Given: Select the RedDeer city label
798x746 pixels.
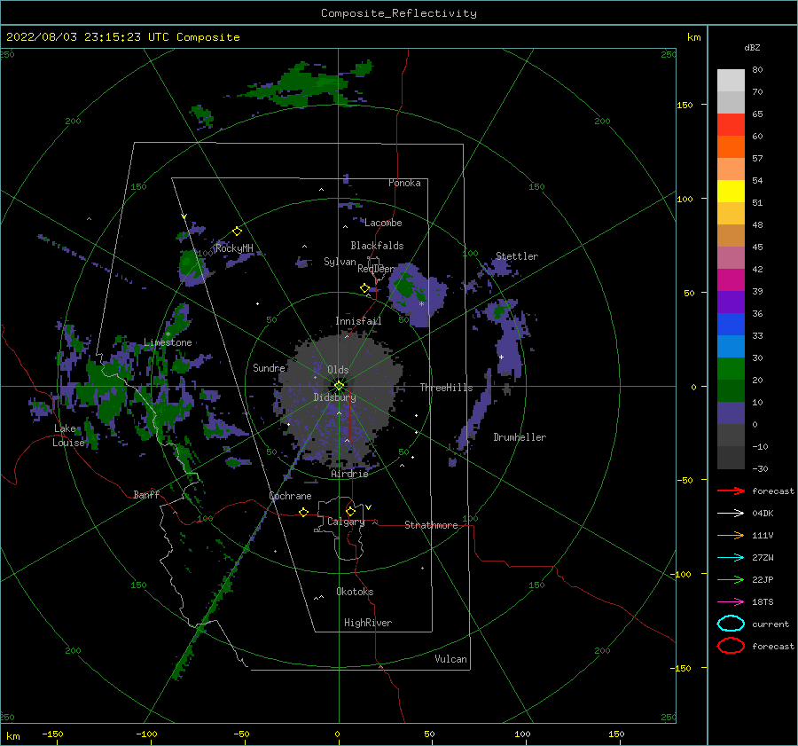Looking at the screenshot, I should [x=376, y=269].
